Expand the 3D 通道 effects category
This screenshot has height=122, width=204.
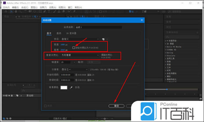point(165,44)
